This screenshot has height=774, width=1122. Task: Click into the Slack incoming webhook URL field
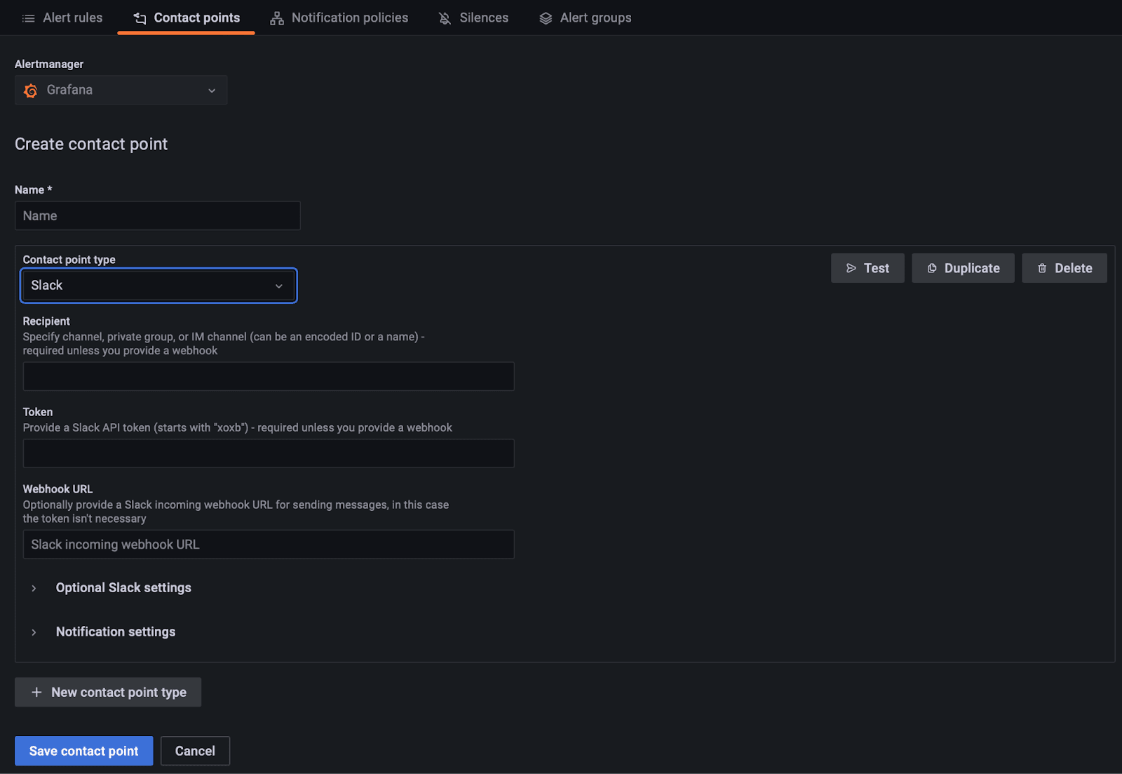(269, 545)
